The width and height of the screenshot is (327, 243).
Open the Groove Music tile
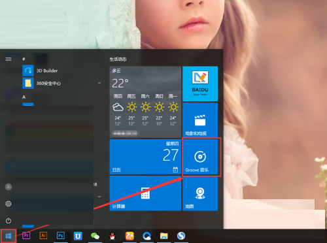[200, 157]
